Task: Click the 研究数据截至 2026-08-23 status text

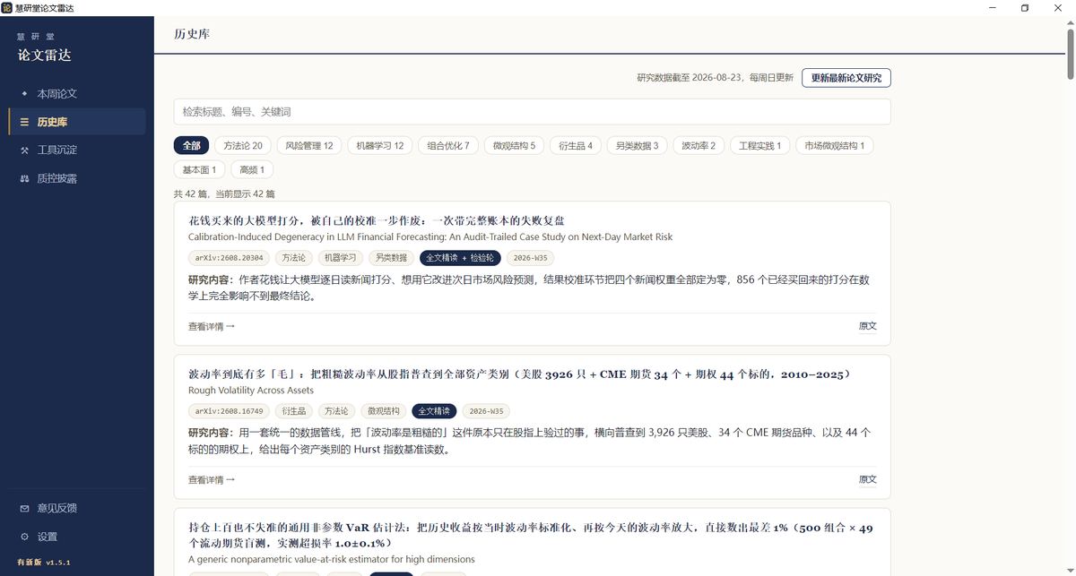Action: (715, 78)
